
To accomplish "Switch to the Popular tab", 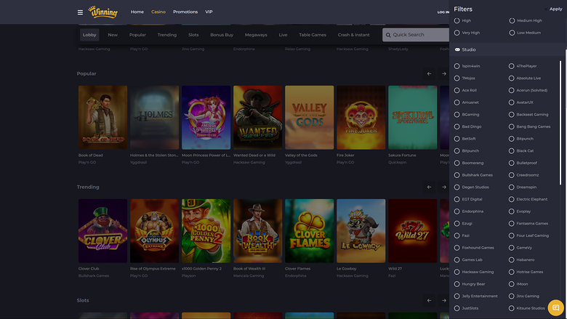I will (x=137, y=35).
